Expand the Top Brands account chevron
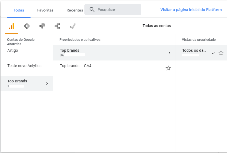Image resolution: width=227 pixels, height=153 pixels. [x=47, y=83]
